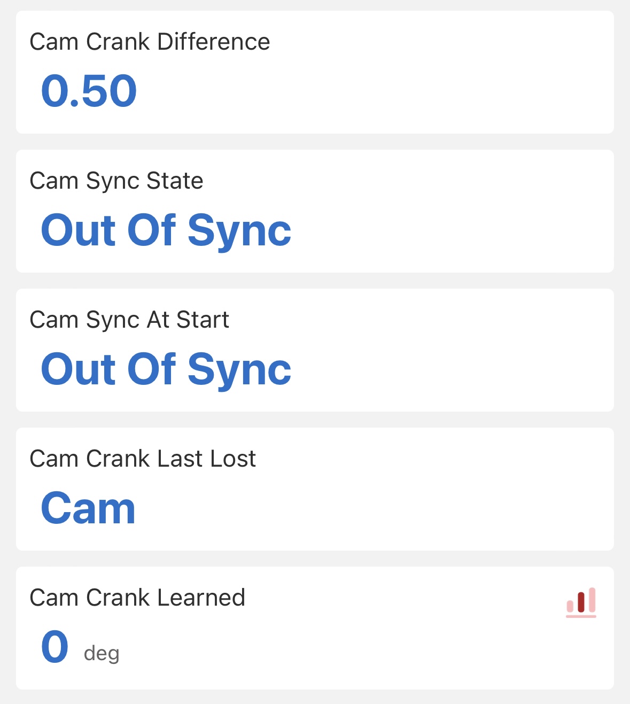Click the Cam Sync State label
Viewport: 630px width, 704px height.
(116, 181)
